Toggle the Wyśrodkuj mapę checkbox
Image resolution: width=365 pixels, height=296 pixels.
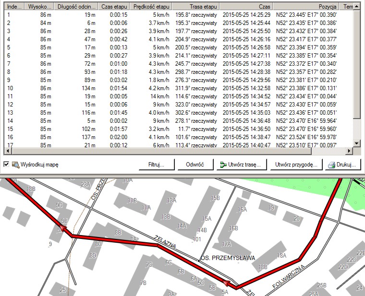coord(6,165)
